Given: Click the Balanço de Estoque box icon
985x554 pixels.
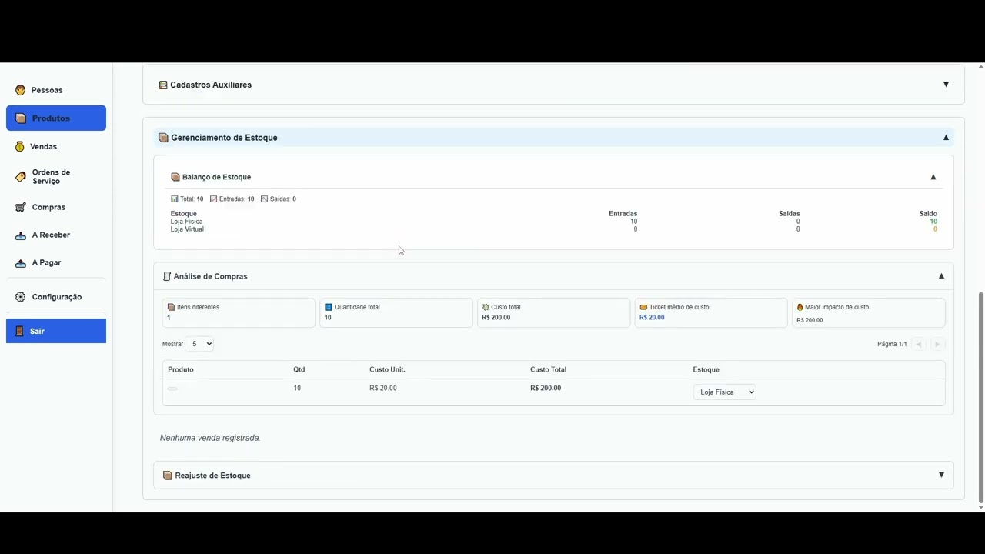Looking at the screenshot, I should [175, 177].
